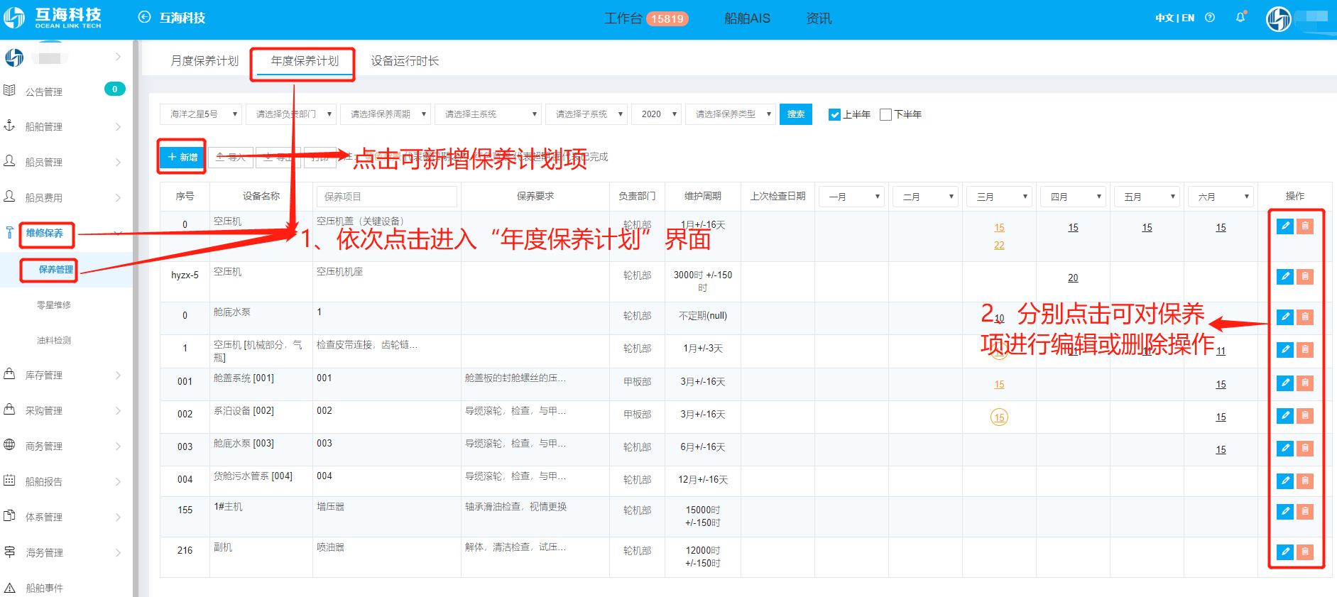Open 保养管理 submenu item
The image size is (1337, 597).
click(x=55, y=270)
